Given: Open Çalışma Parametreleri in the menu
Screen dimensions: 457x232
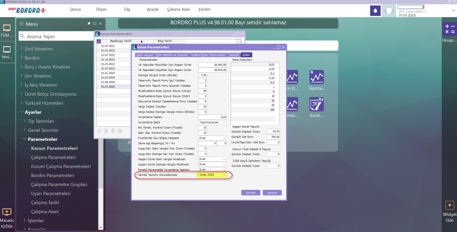Looking at the screenshot, I should point(53,157).
